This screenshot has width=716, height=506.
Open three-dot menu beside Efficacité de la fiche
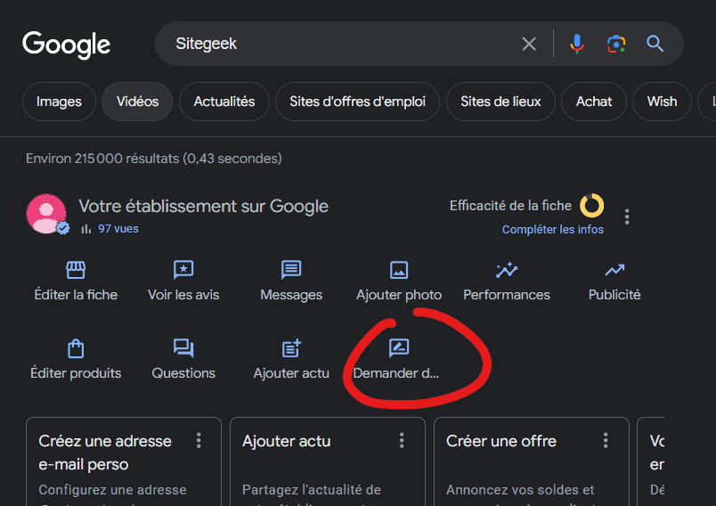628,216
